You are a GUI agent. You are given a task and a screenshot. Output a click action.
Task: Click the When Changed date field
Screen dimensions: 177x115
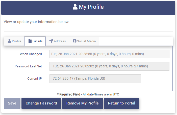tap(109, 54)
